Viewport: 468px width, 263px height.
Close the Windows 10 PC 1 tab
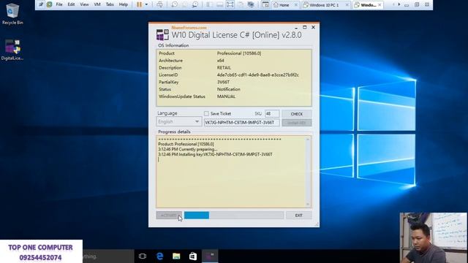point(347,5)
